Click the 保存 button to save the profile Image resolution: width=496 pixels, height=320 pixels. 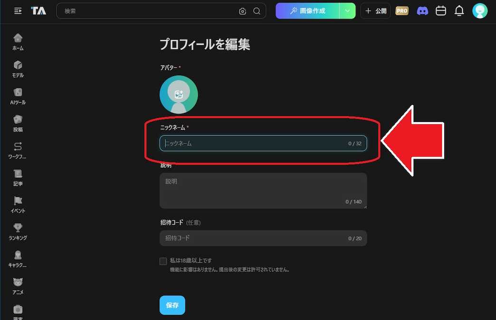pyautogui.click(x=172, y=305)
